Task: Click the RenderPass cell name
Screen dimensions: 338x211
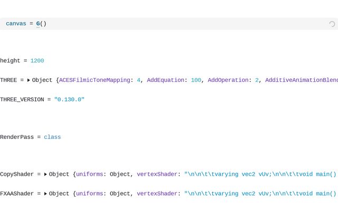Action: coord(17,137)
